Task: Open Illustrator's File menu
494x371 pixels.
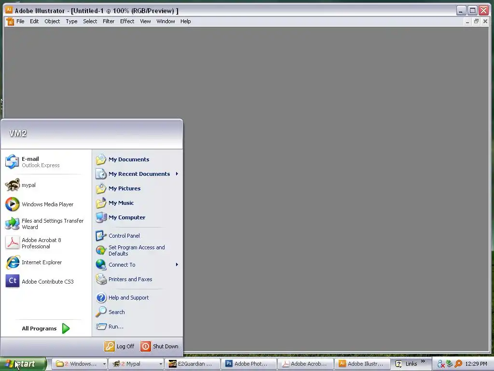Action: [x=20, y=21]
